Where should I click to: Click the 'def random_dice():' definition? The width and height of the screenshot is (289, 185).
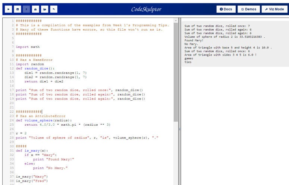click(35, 68)
